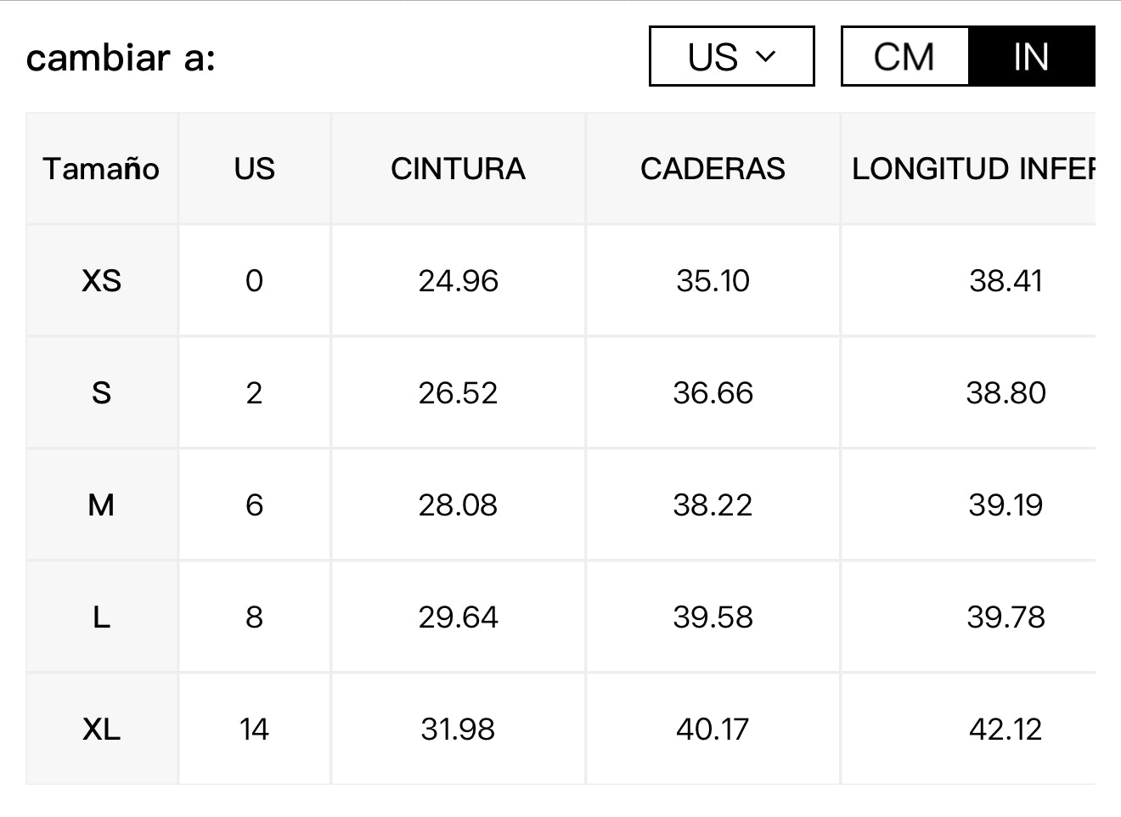
Task: Select the XS size row label
Action: [x=101, y=280]
